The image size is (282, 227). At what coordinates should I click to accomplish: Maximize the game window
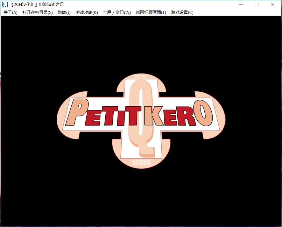point(257,5)
